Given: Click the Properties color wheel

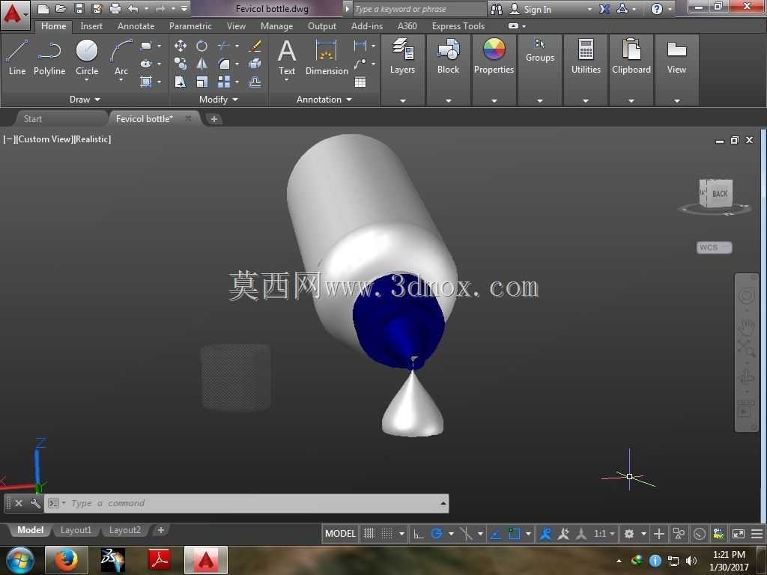Looking at the screenshot, I should 494,49.
